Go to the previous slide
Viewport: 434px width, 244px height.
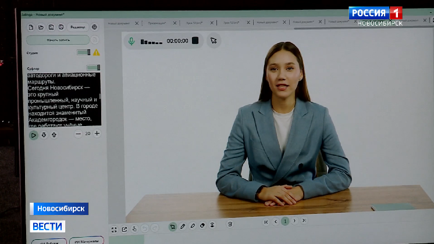coord(276,221)
